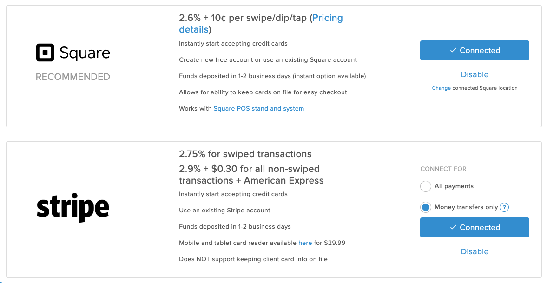This screenshot has width=547, height=283.
Task: Click the Stripe logo
Action: [73, 208]
